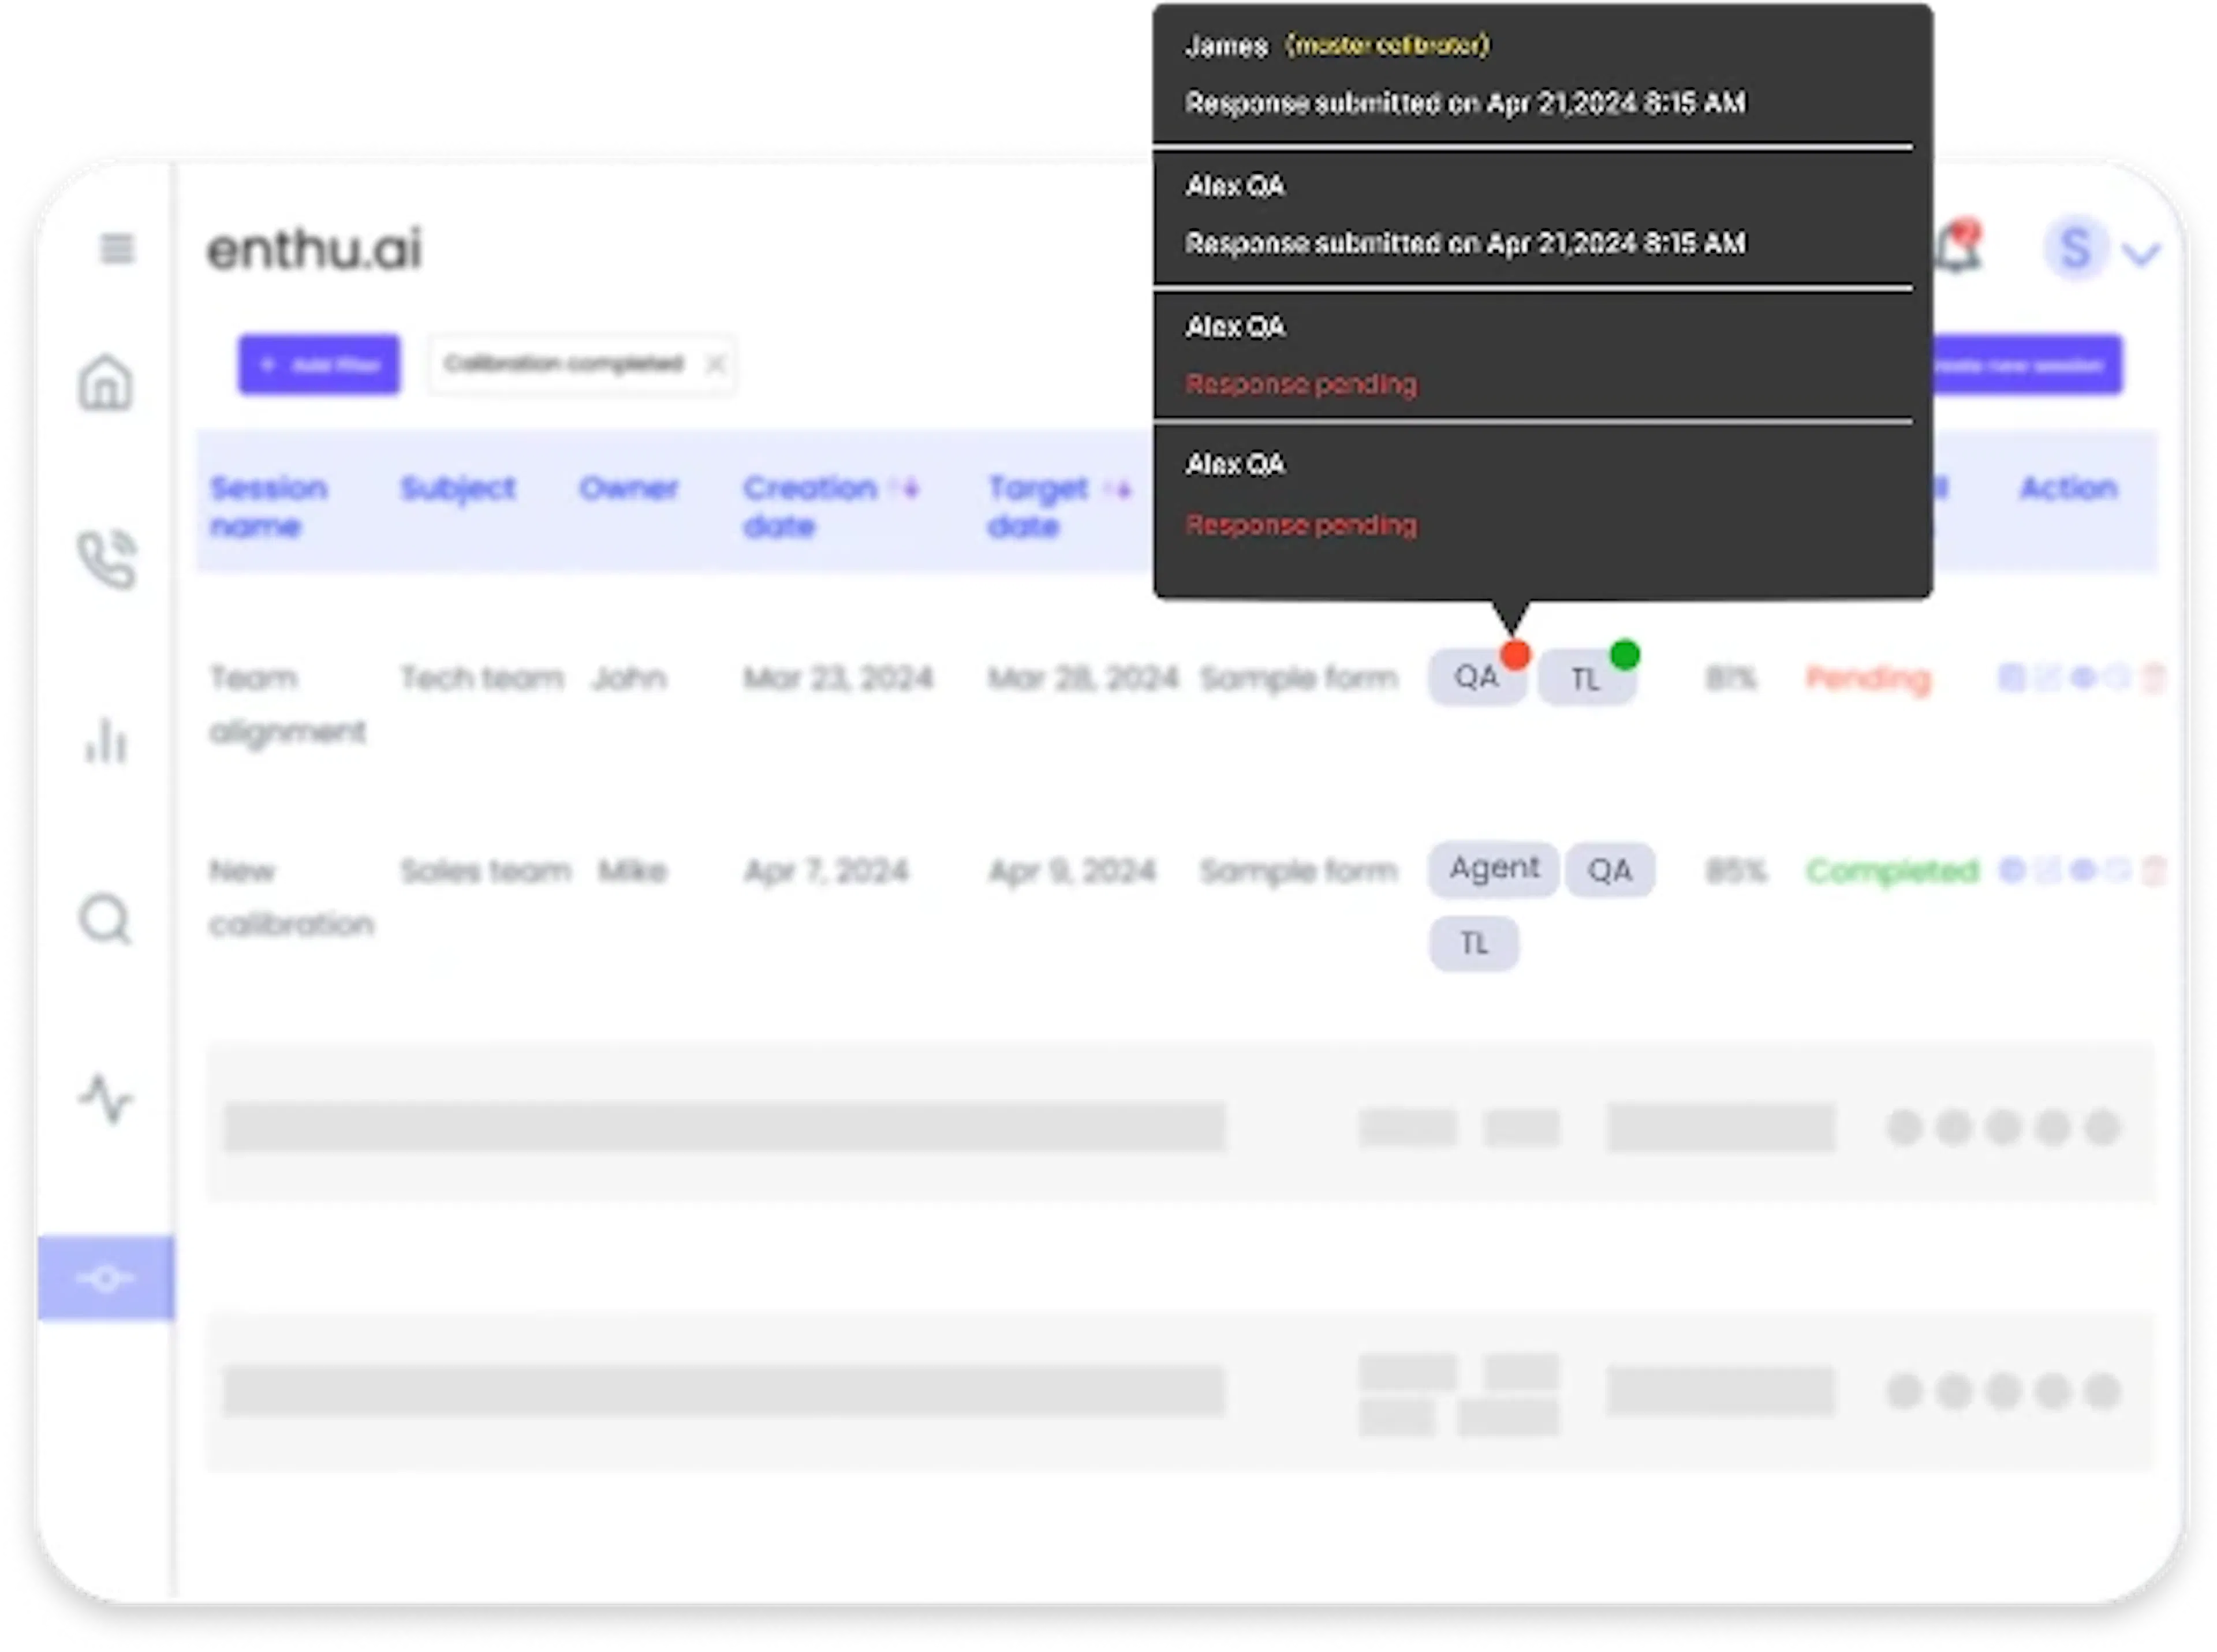Click the Subject column header
Image resolution: width=2217 pixels, height=1652 pixels.
click(x=458, y=488)
